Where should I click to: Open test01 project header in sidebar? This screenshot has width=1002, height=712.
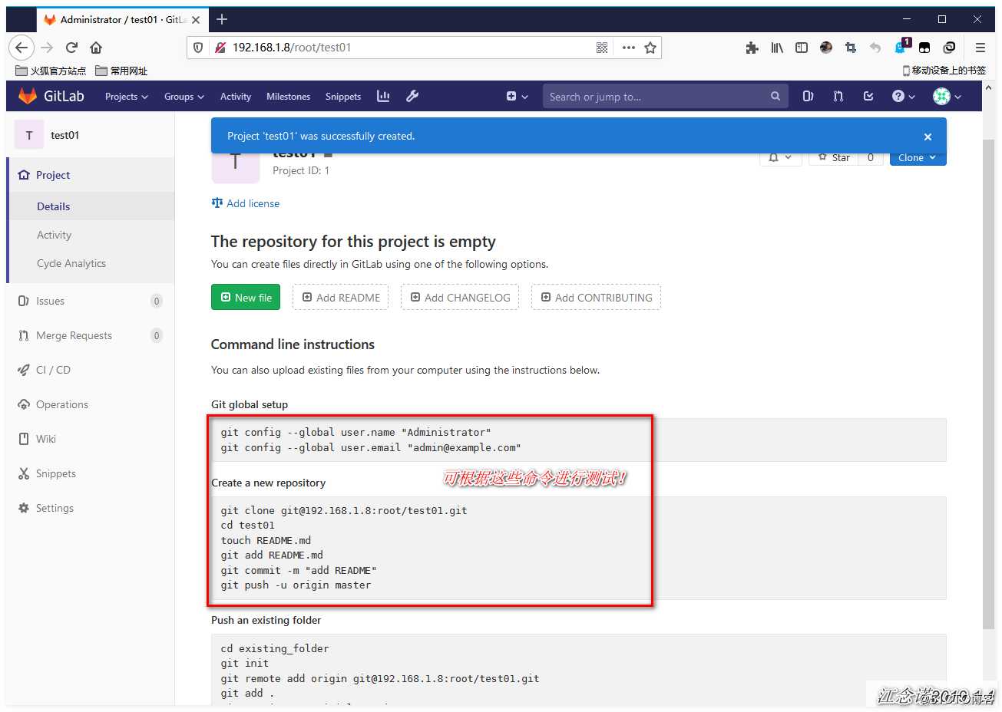pos(91,135)
